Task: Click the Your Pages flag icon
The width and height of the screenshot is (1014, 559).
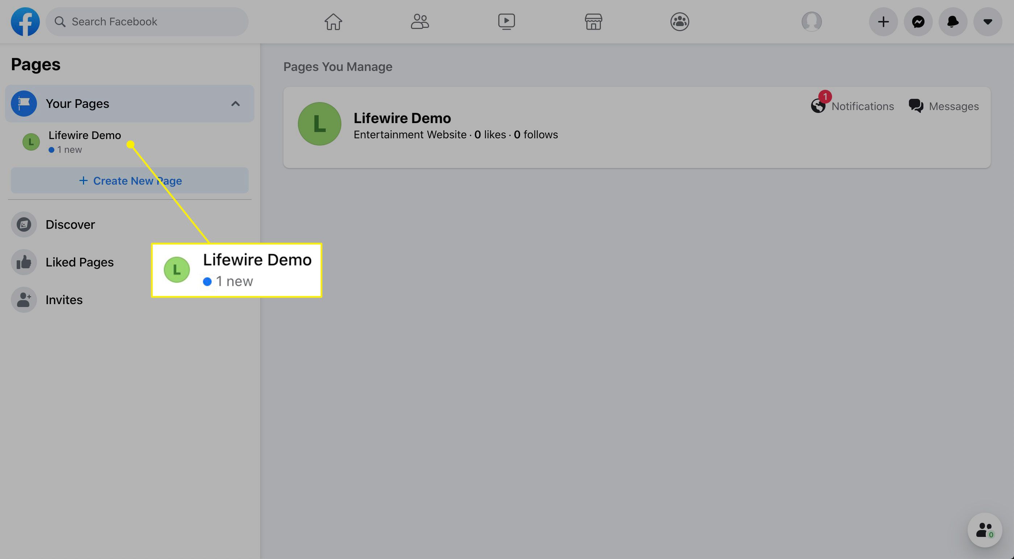Action: click(x=24, y=104)
